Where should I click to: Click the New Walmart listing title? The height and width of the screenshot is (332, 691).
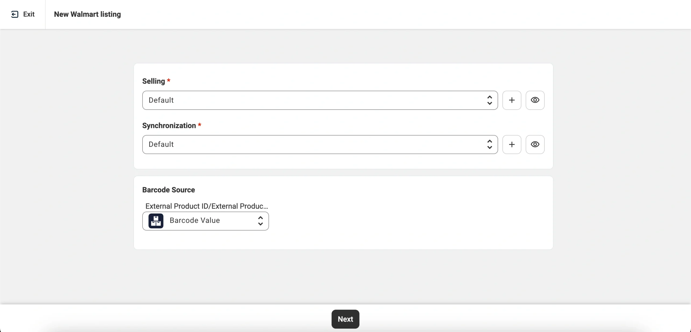click(x=87, y=14)
